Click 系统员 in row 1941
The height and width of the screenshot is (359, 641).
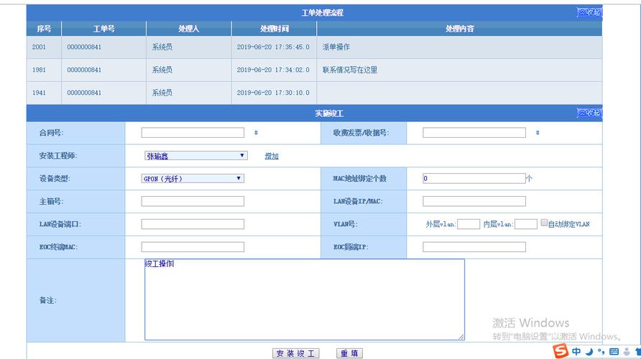162,93
